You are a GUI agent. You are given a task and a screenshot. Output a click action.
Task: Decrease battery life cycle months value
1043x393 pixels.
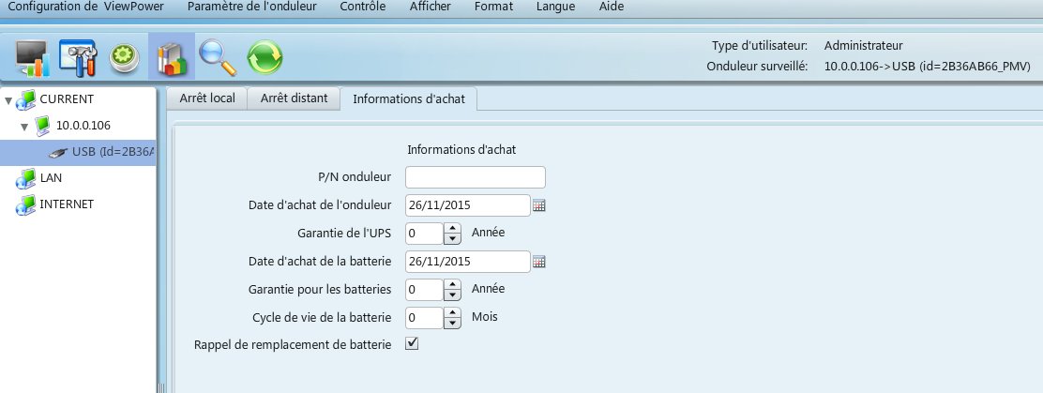452,324
